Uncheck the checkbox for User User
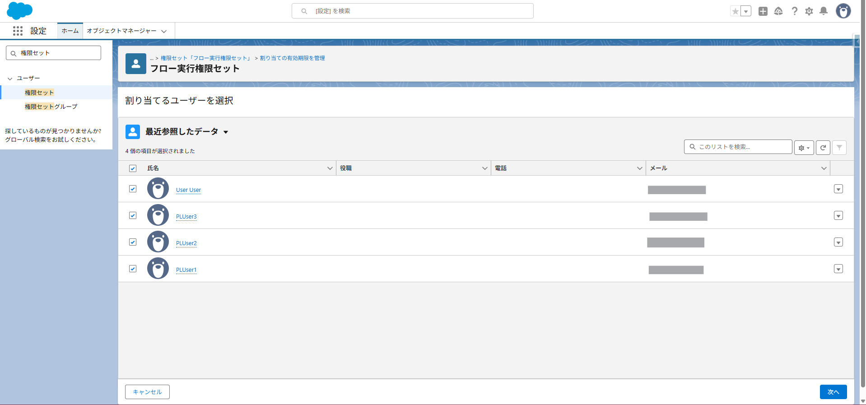The height and width of the screenshot is (405, 866). click(133, 189)
